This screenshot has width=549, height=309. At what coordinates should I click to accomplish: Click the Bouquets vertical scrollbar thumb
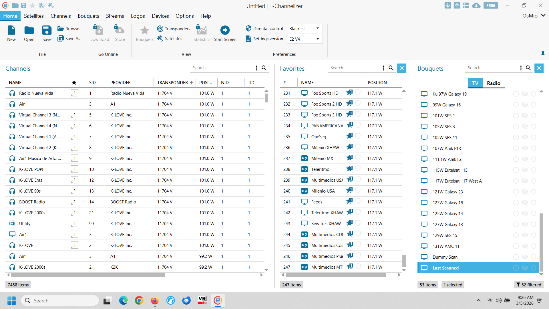[x=541, y=242]
